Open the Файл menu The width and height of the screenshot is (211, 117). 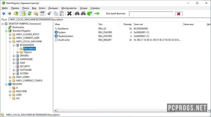5,8
